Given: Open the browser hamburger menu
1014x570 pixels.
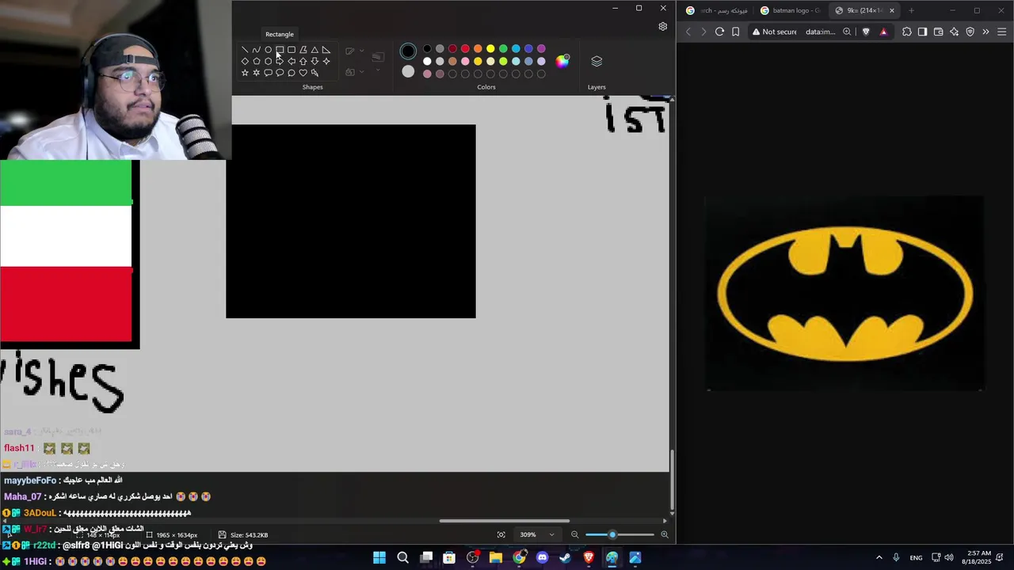Looking at the screenshot, I should coord(1001,32).
